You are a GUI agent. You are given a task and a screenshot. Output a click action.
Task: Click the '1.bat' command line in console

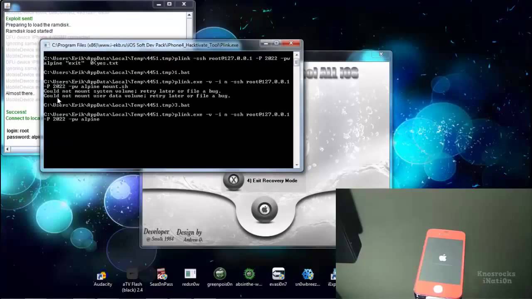[117, 72]
